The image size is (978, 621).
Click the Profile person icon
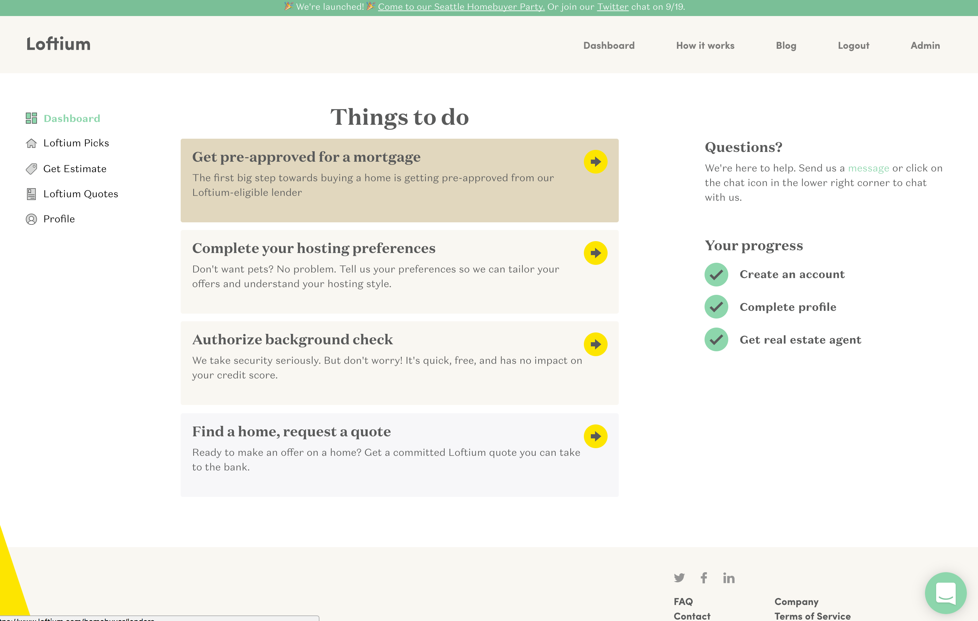click(31, 219)
